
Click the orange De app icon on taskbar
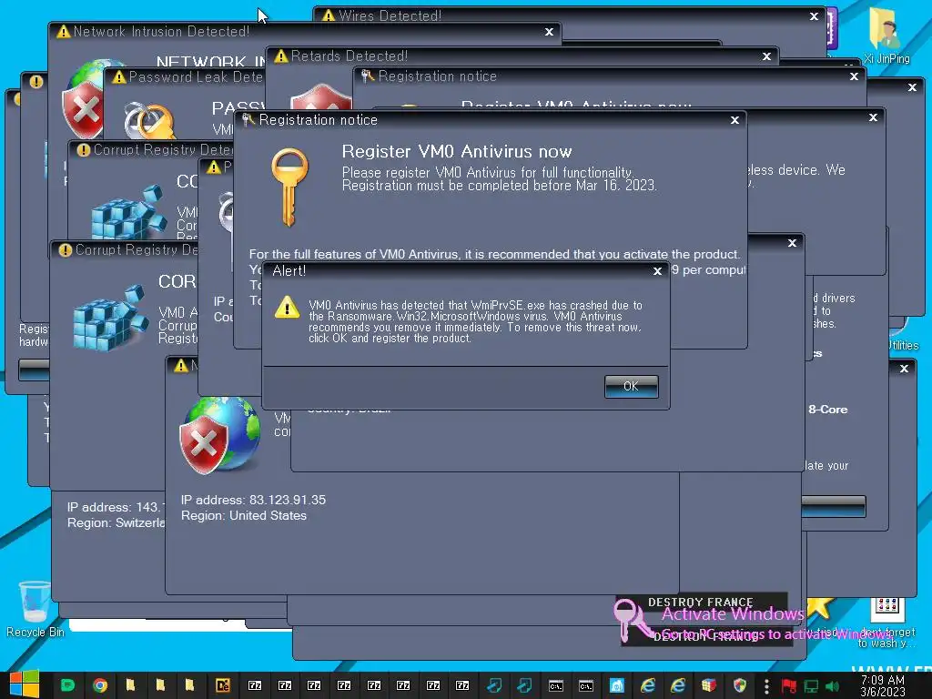[222, 685]
